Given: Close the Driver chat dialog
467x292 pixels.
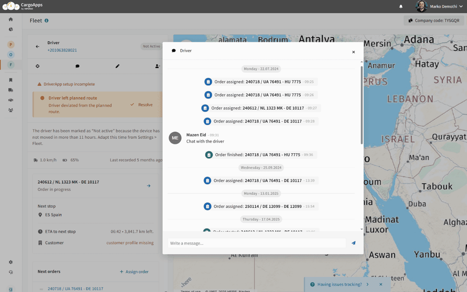Looking at the screenshot, I should pos(353,52).
